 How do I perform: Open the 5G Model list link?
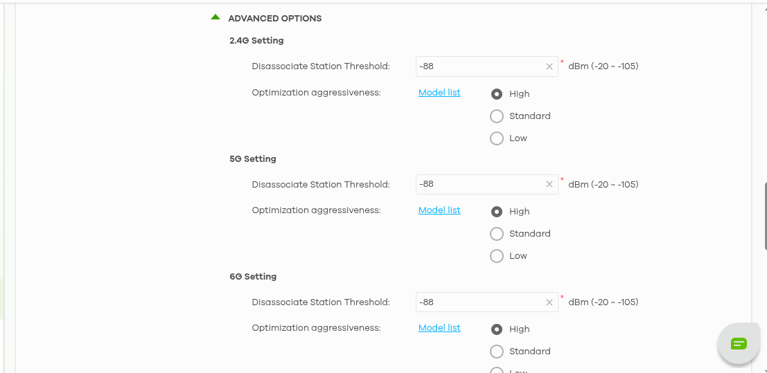pos(439,210)
